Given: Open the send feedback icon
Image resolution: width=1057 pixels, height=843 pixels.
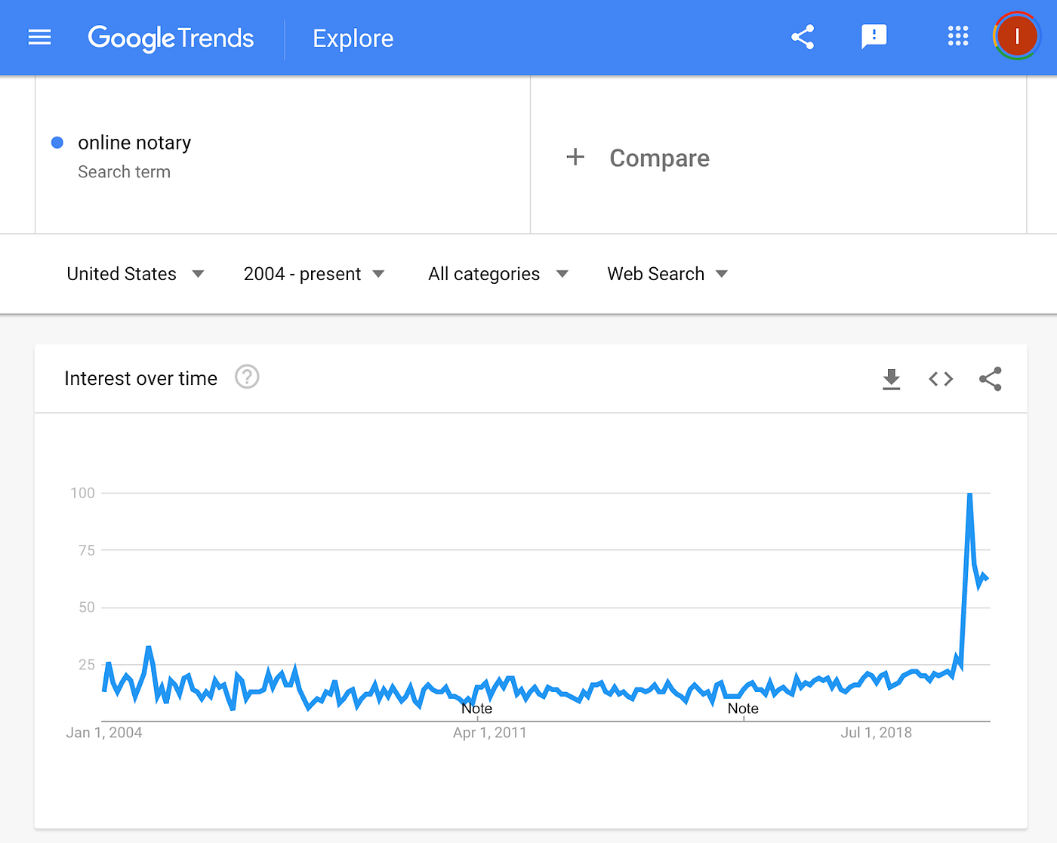Looking at the screenshot, I should pos(874,36).
